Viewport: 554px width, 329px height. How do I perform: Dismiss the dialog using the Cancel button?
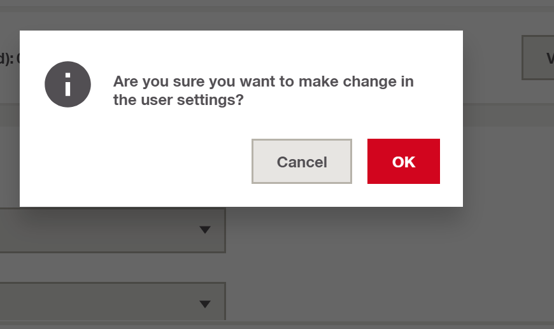point(302,162)
